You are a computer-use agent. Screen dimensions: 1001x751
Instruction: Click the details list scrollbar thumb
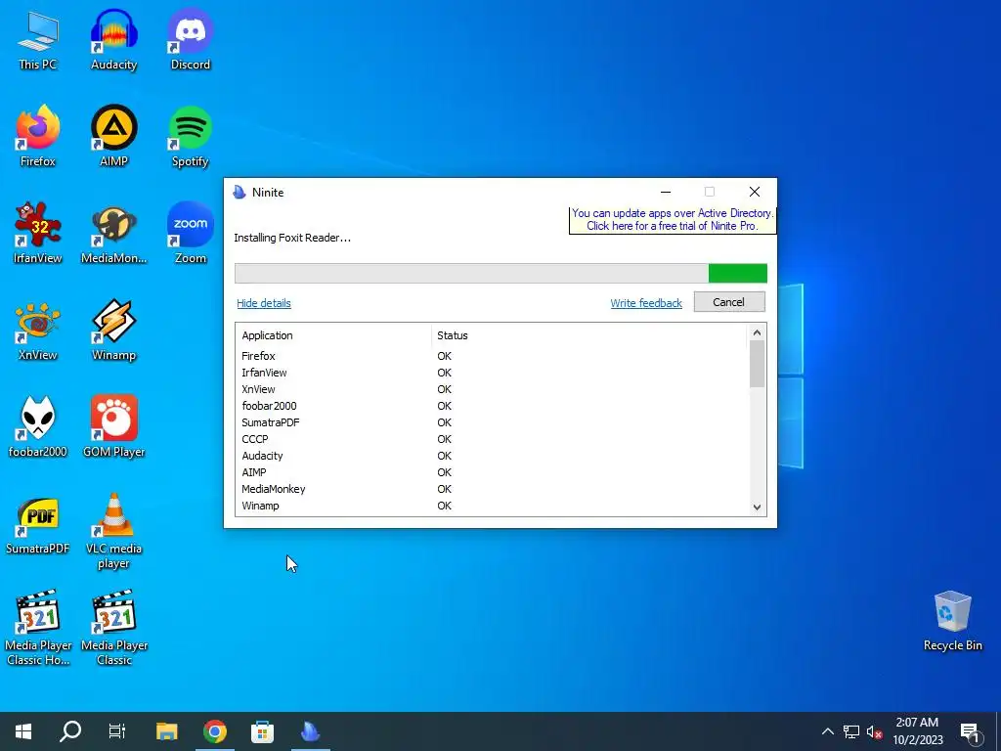coord(757,364)
